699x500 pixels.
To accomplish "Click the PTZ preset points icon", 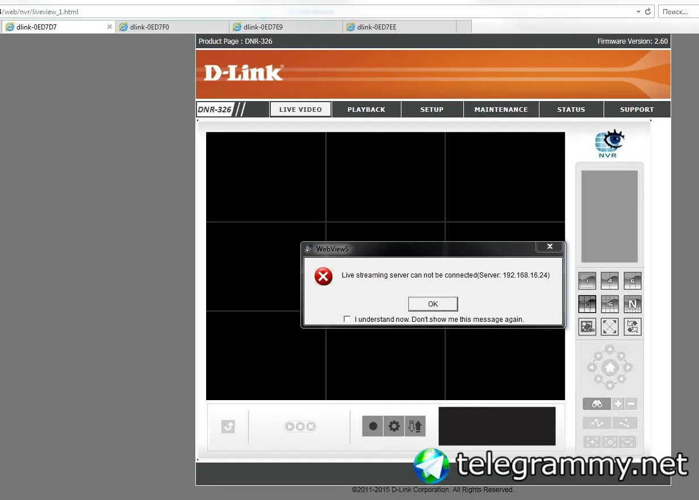I will (625, 423).
